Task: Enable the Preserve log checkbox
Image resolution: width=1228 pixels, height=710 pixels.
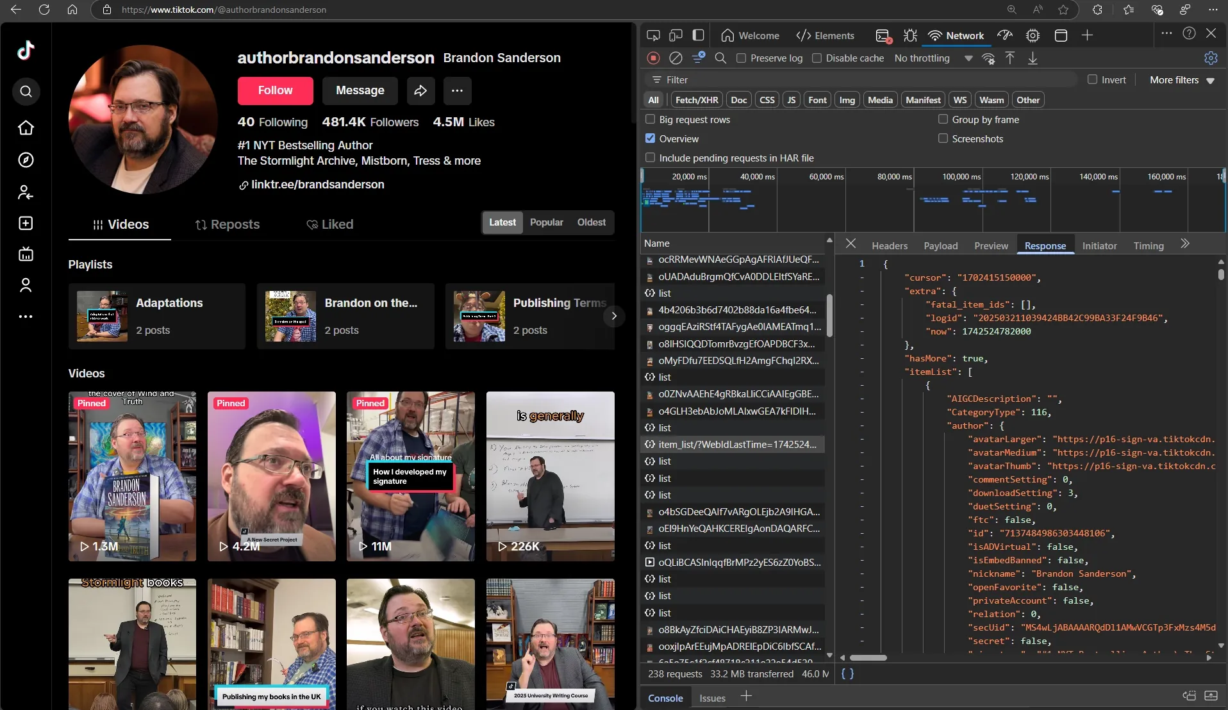Action: click(x=742, y=58)
